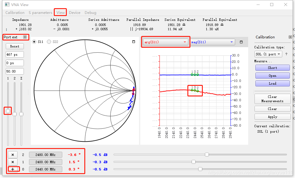This screenshot has width=295, height=178.
Task: Close the Port ext panel
Action: [x=25, y=37]
